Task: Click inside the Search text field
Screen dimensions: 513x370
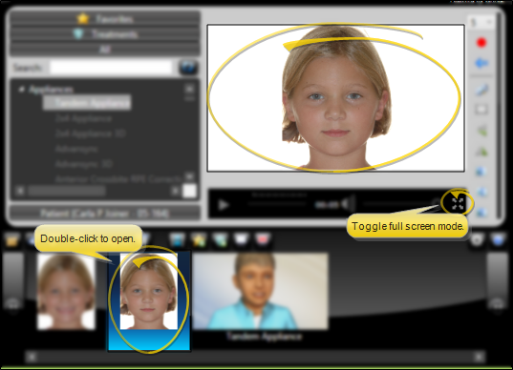Action: click(111, 68)
